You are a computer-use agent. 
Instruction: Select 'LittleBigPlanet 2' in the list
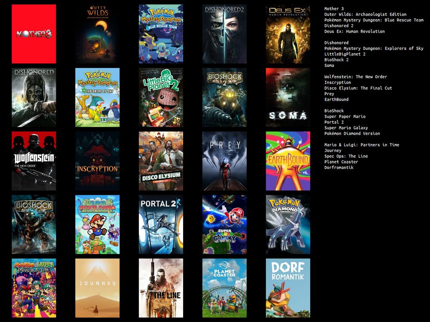[345, 54]
